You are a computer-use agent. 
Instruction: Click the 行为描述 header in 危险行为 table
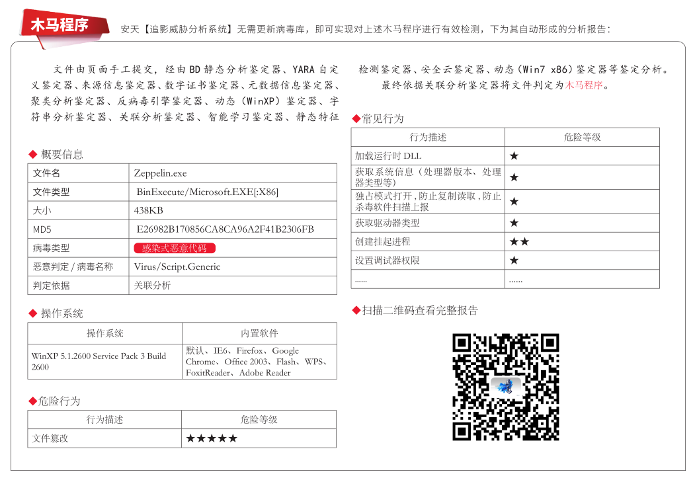tap(104, 420)
